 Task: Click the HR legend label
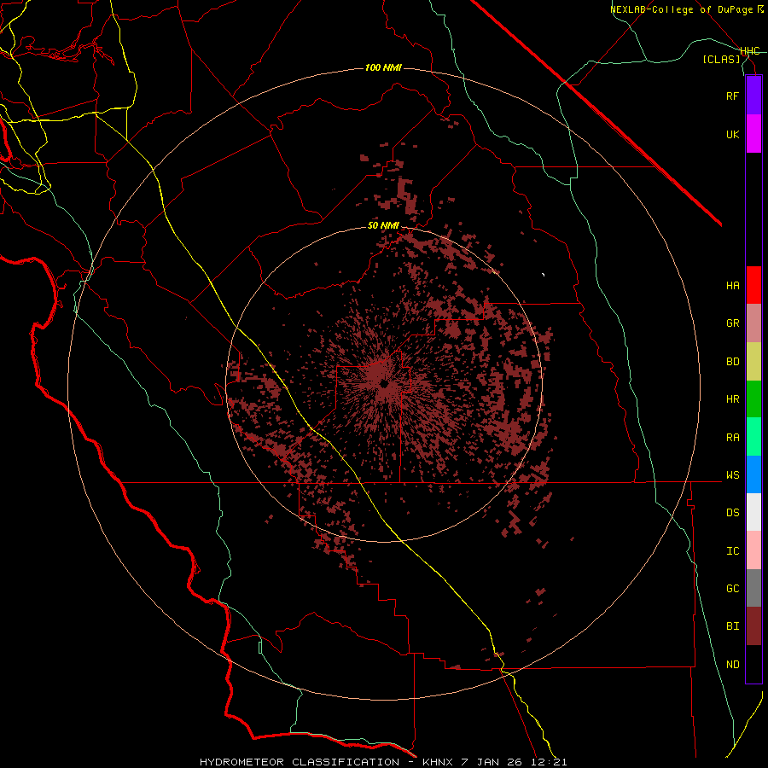click(732, 399)
